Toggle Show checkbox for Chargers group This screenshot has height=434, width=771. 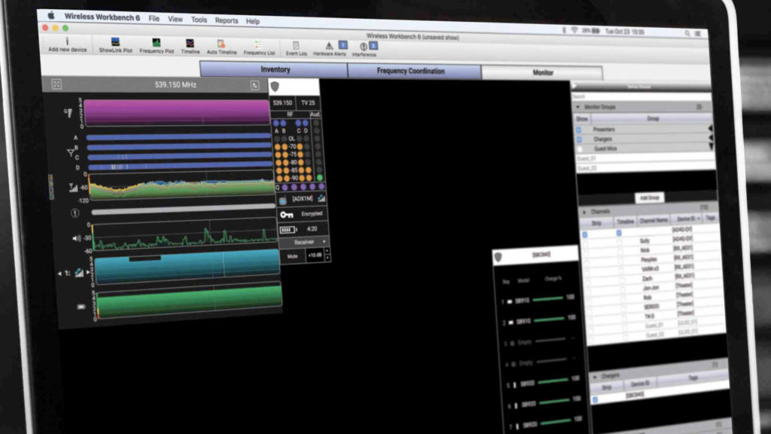point(579,139)
